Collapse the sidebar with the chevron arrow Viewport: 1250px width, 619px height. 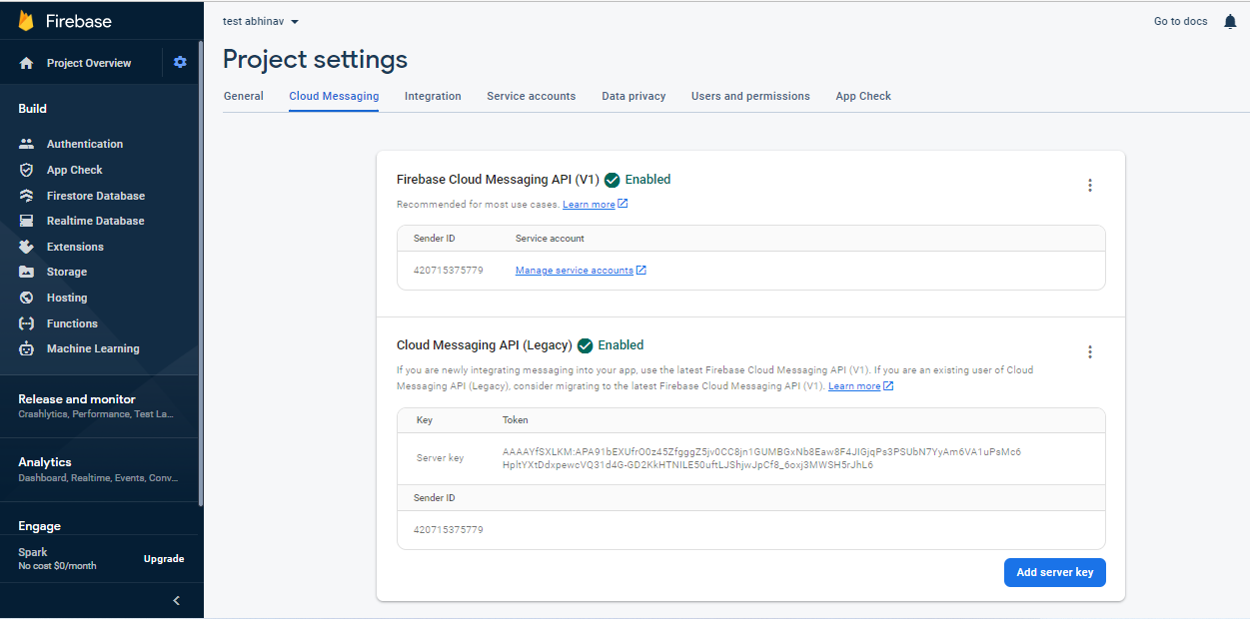pyautogui.click(x=177, y=600)
